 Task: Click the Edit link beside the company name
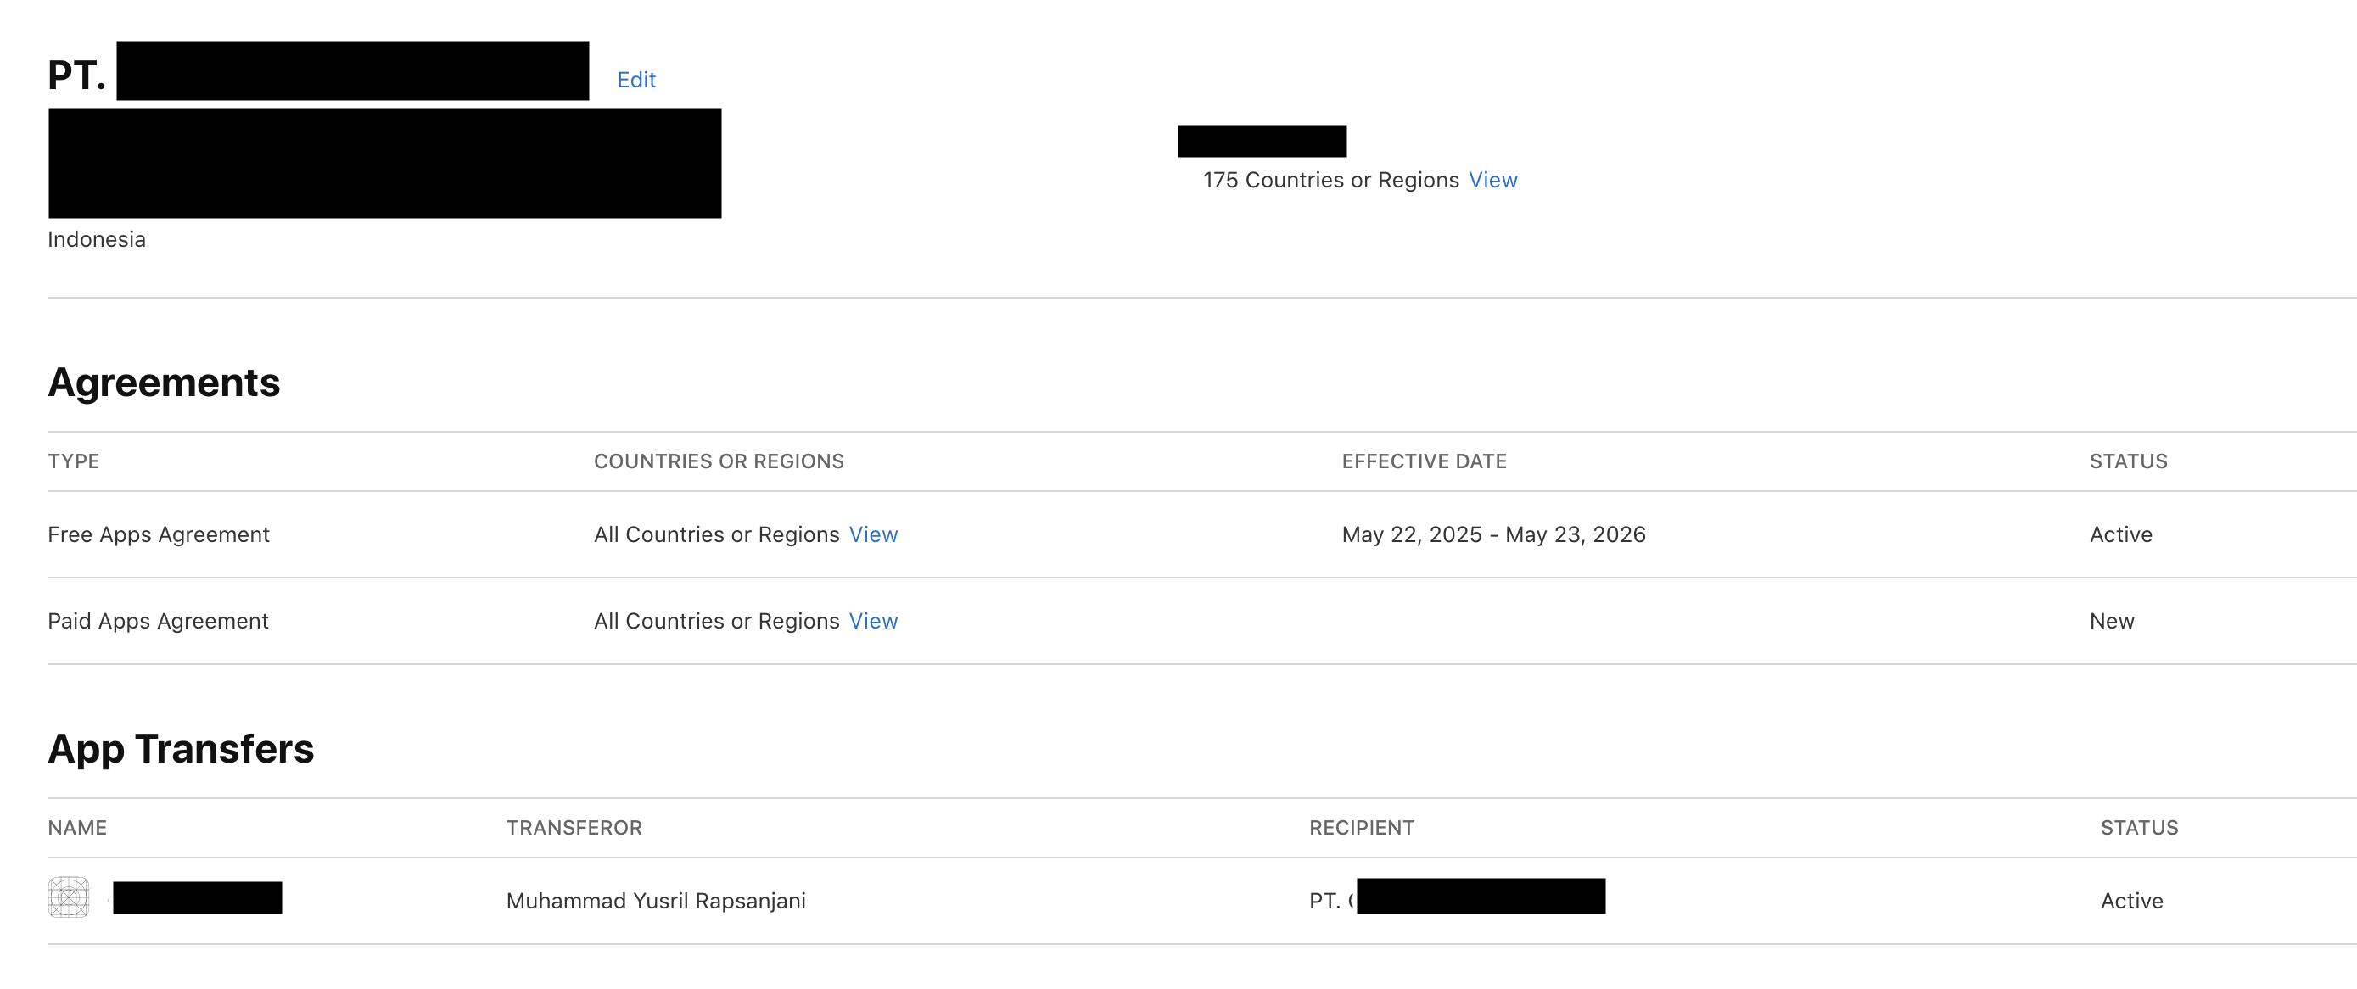tap(635, 80)
